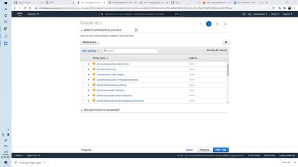
Task: Collapse the Attach permissions policies section
Action: tap(81, 30)
